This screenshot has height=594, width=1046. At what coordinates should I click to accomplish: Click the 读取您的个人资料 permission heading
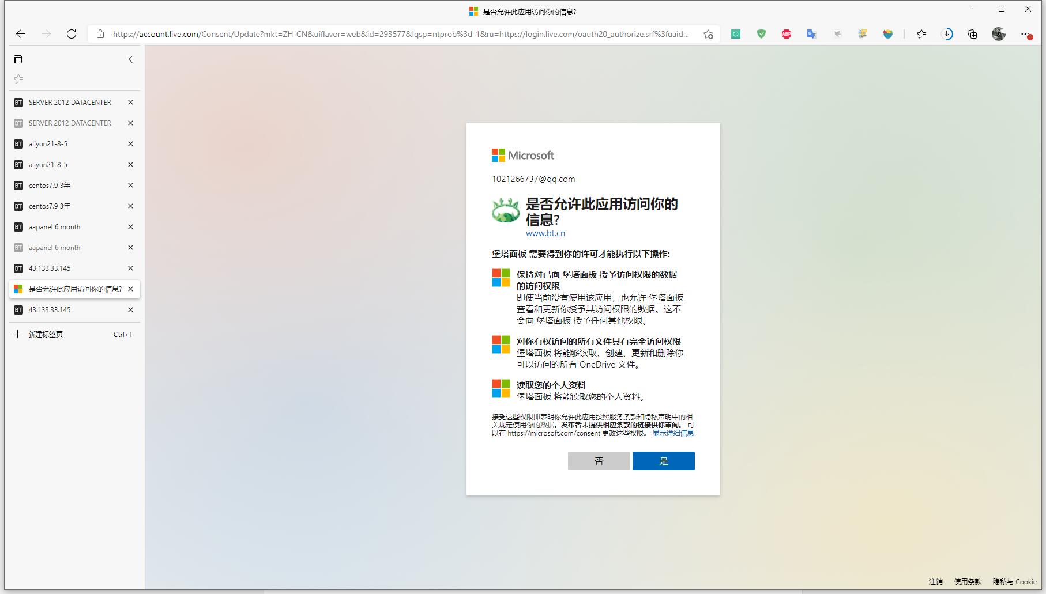(551, 385)
